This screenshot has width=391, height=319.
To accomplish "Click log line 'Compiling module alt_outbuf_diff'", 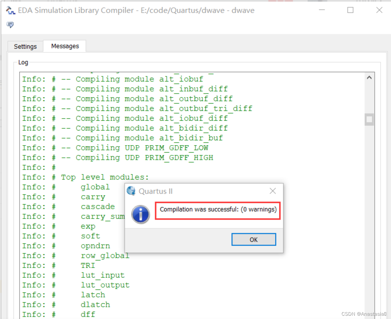I will pos(127,99).
